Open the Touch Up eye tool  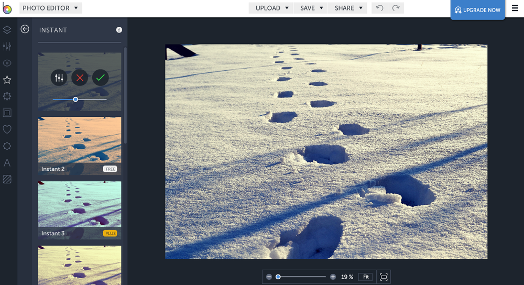click(7, 63)
